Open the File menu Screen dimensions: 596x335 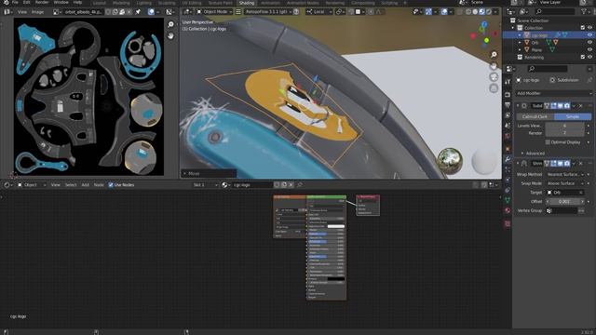[x=15, y=2]
